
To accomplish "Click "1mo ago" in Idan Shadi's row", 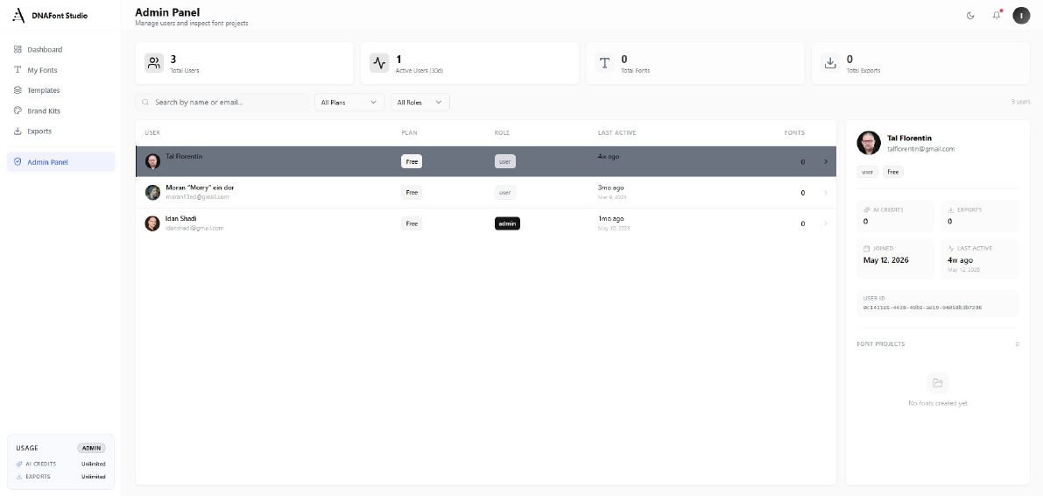I will click(610, 219).
